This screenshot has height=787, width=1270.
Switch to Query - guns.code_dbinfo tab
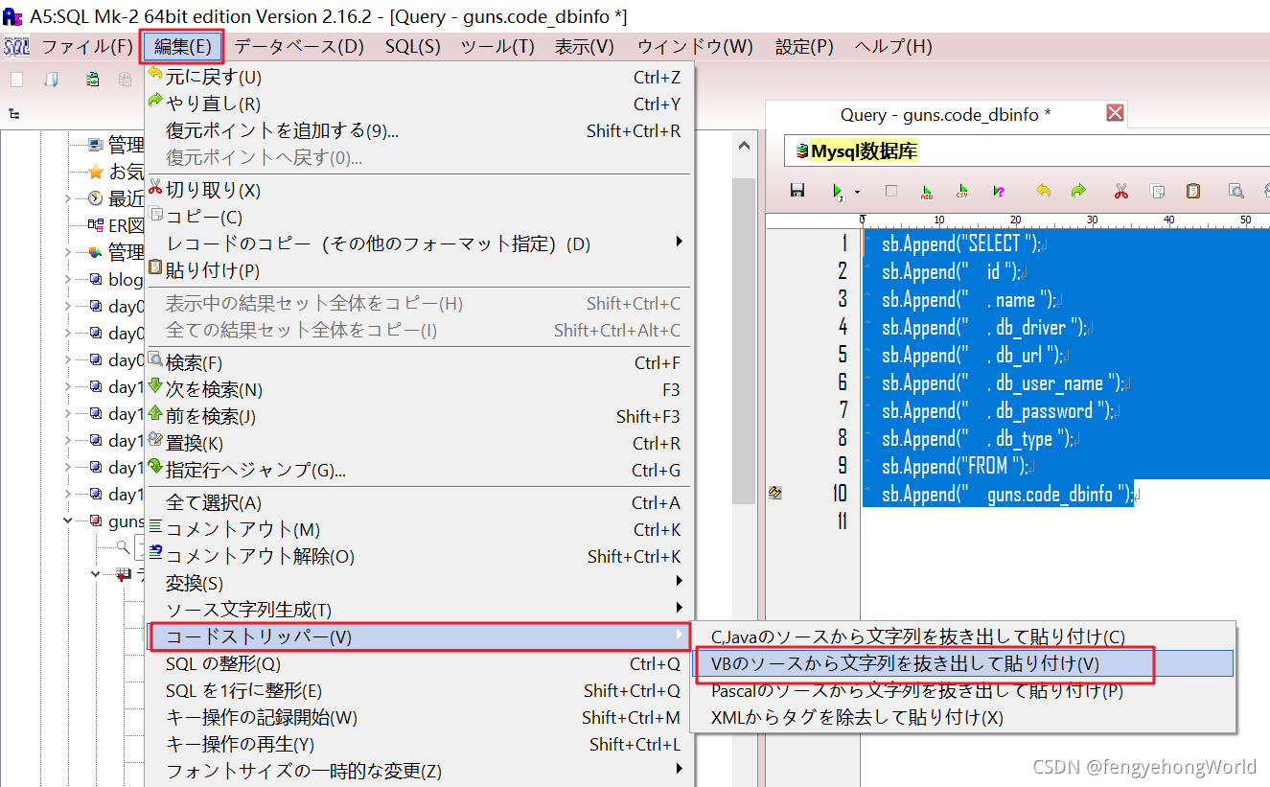tap(946, 115)
